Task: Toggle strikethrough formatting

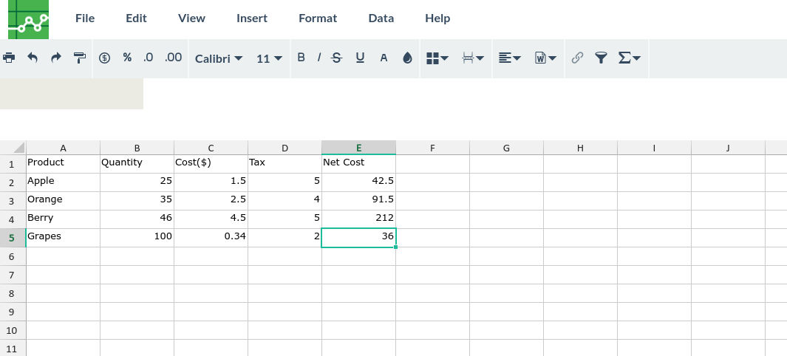Action: 337,58
